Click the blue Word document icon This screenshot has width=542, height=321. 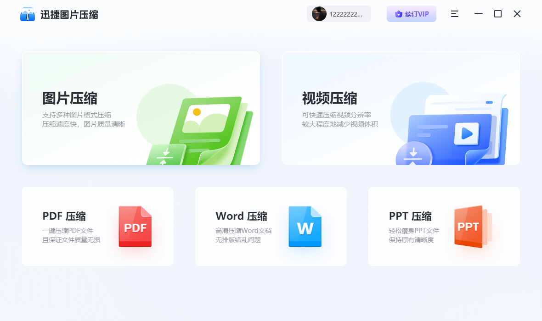305,226
